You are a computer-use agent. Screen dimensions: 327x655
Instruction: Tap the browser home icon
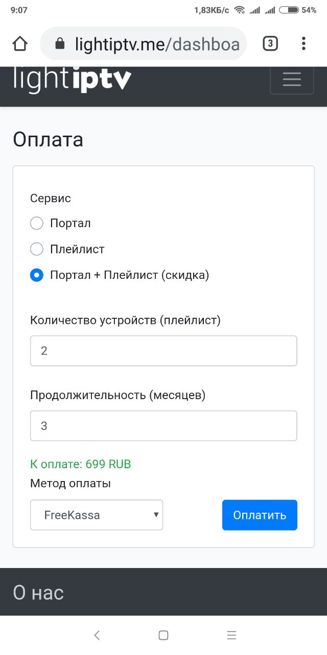pyautogui.click(x=20, y=43)
